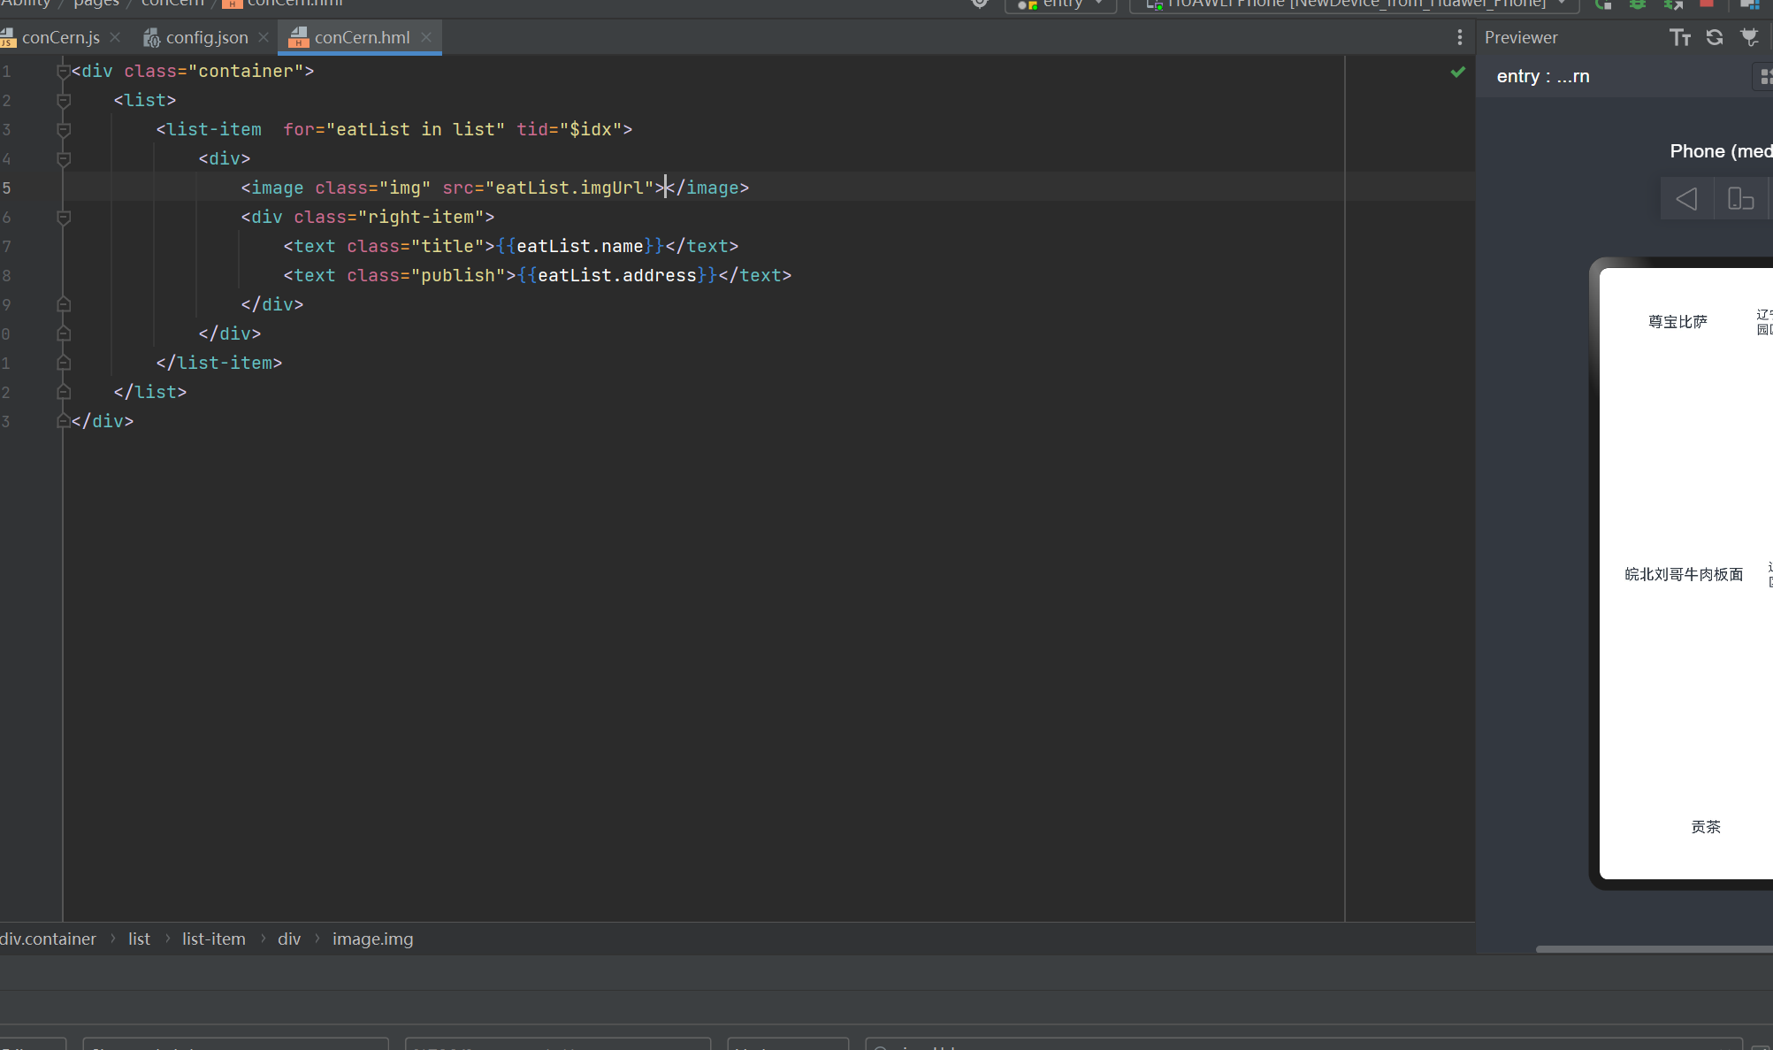Click 贡茶 item in the phone preview
This screenshot has width=1773, height=1050.
pos(1706,827)
